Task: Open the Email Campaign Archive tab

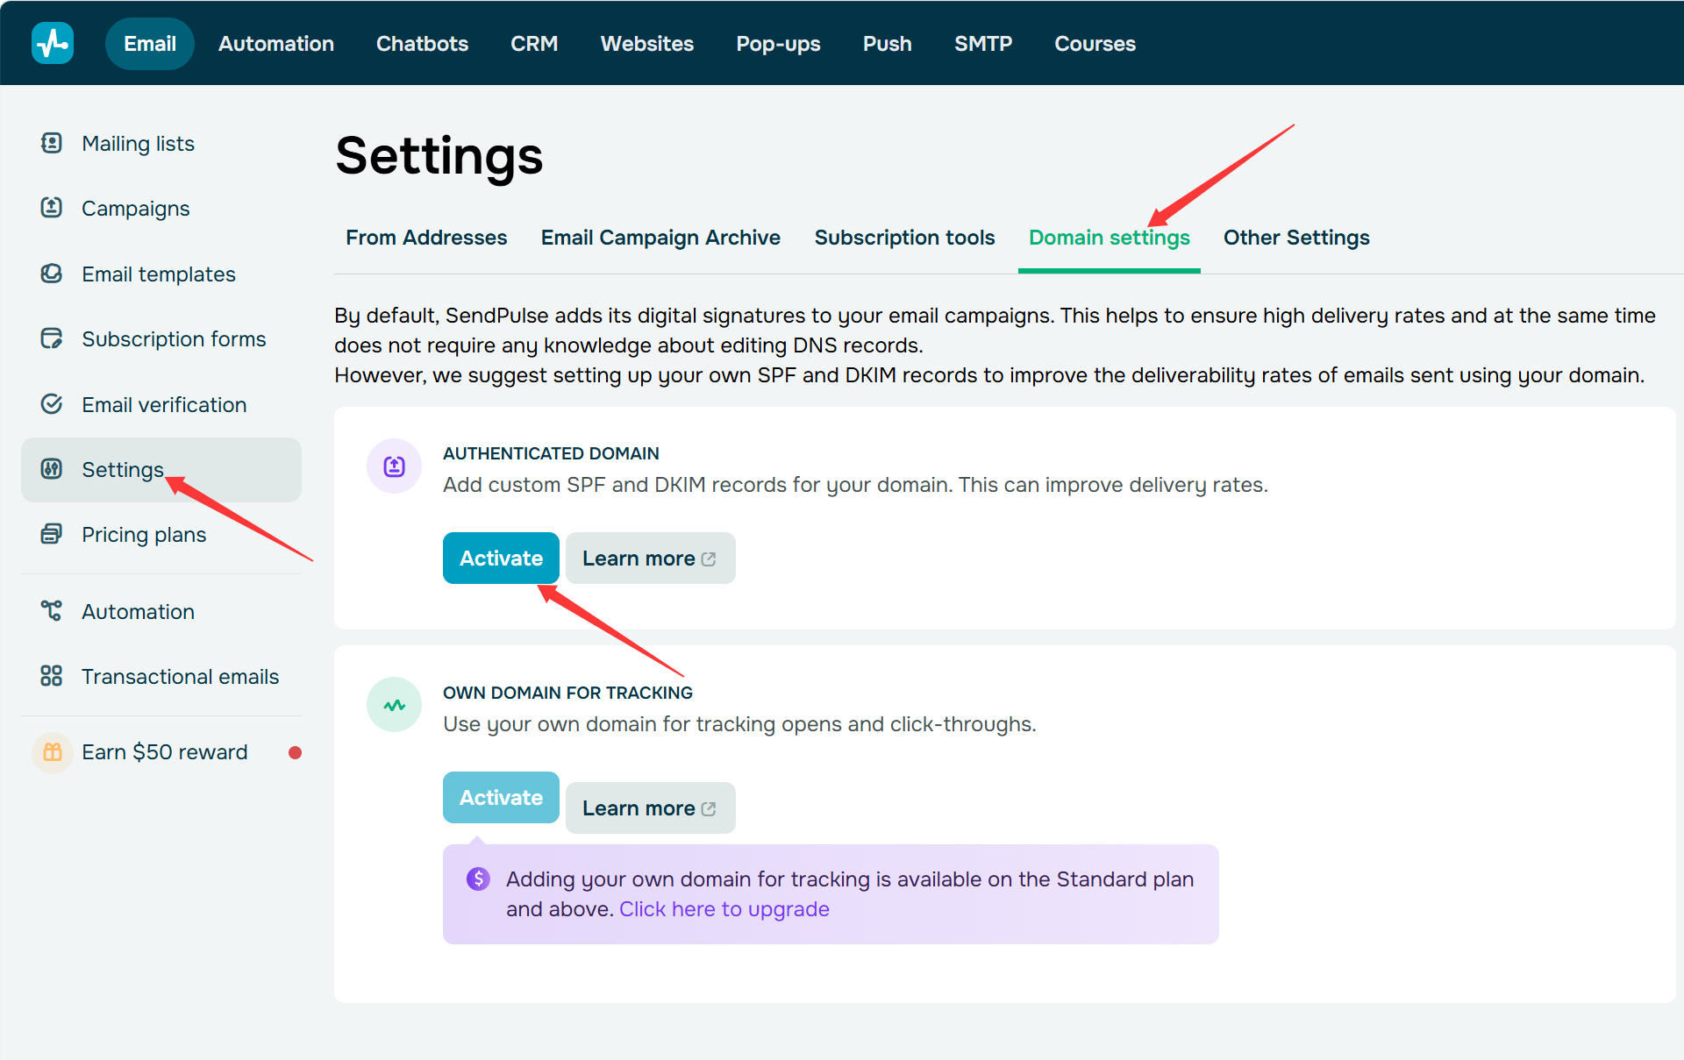Action: [660, 238]
